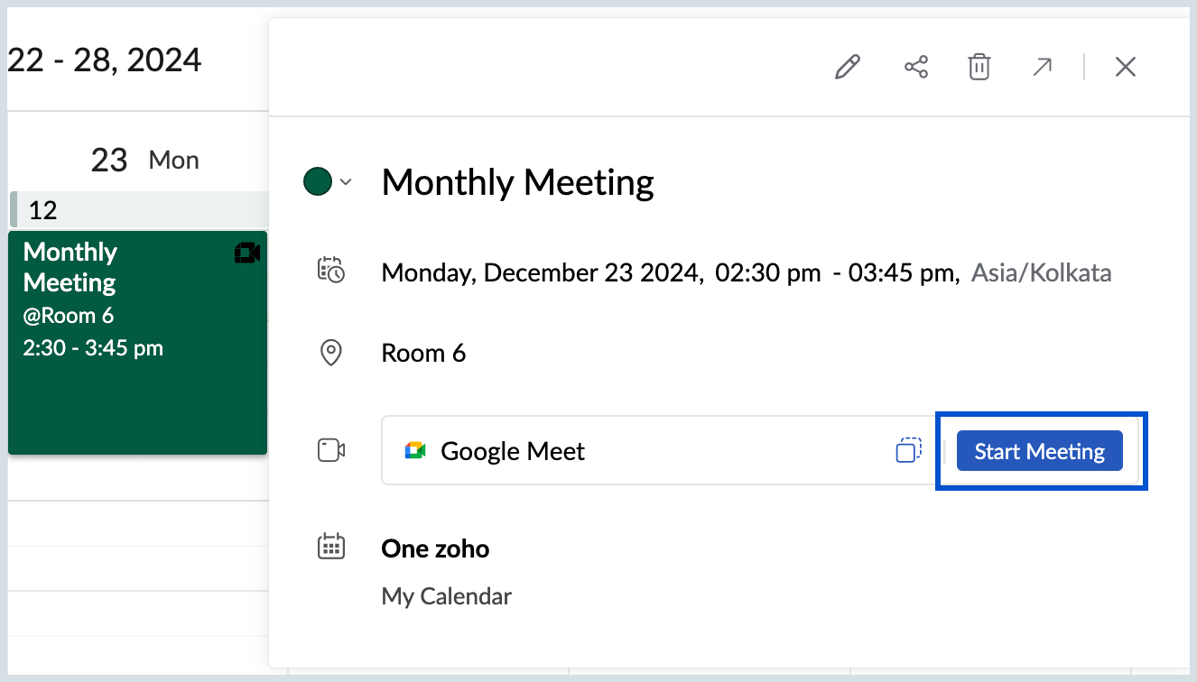This screenshot has height=682, width=1197.
Task: Click the Asia/Kolkata timezone label
Action: tap(1041, 272)
